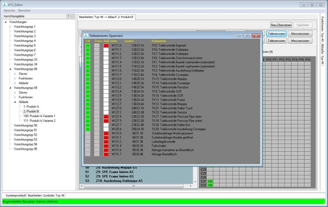
Task: Enable the AUS checkbox for M112.5
Action: pos(106,96)
